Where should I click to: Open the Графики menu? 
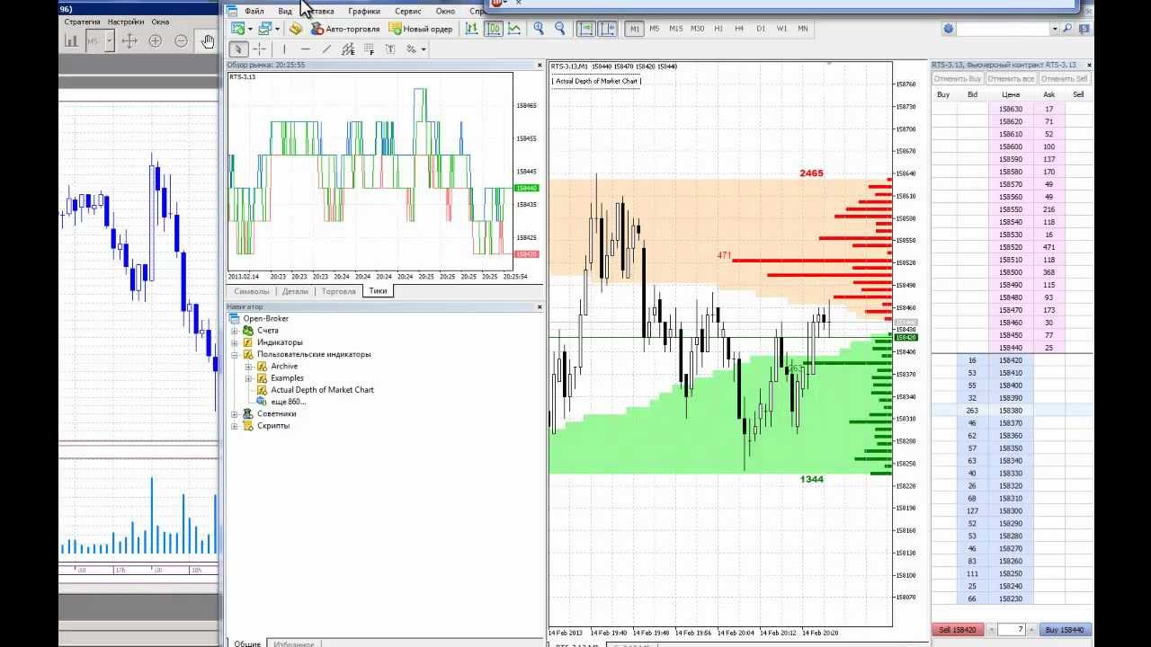[364, 11]
